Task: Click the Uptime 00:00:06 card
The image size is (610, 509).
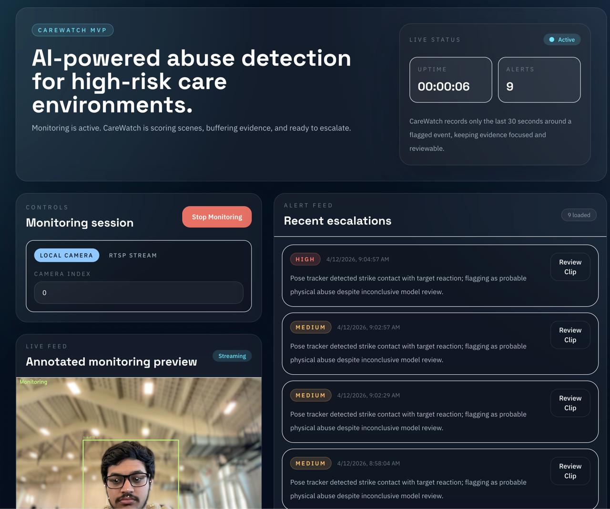Action: tap(451, 80)
